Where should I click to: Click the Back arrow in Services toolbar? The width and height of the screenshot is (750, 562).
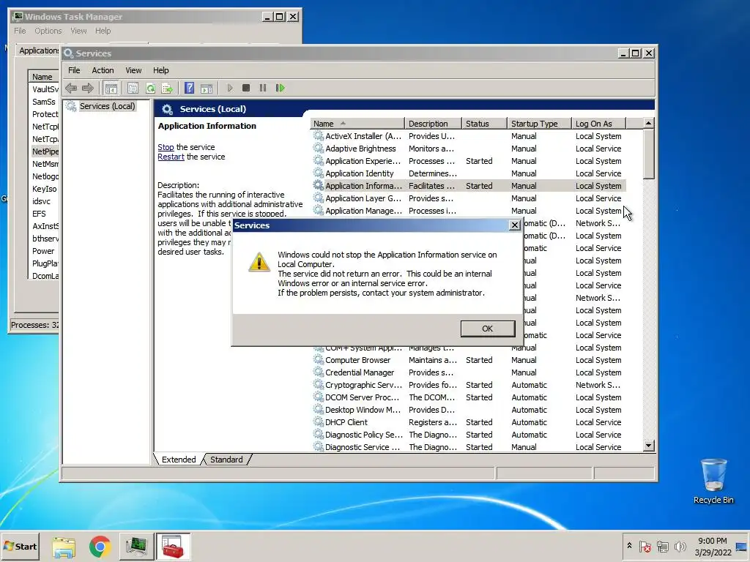[x=71, y=88]
